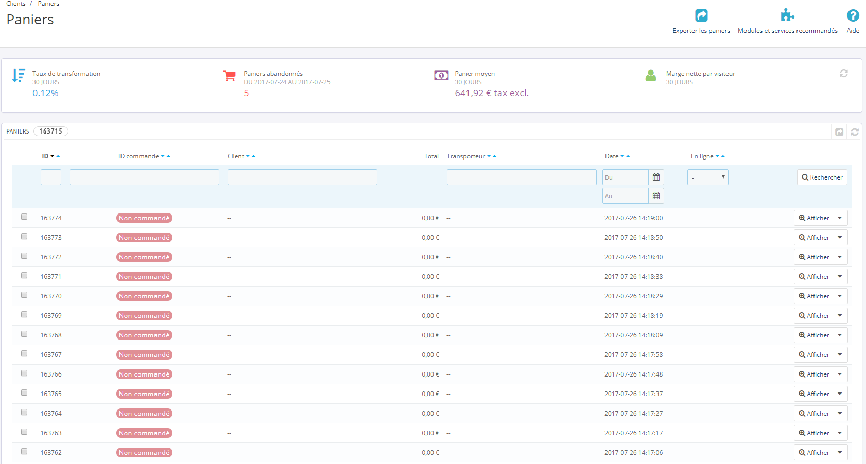Expand action menu arrow for cart 163770

(840, 296)
